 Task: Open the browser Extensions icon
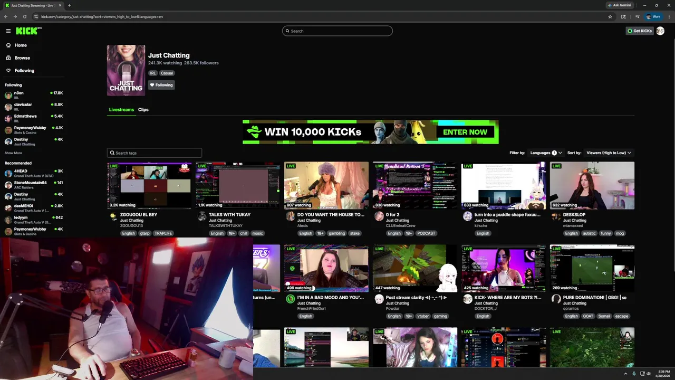pos(623,17)
